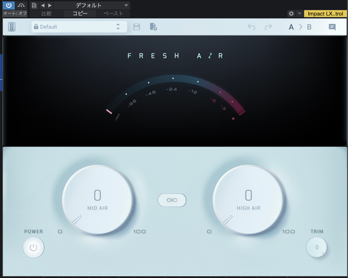Go to next preset with right arrow
Viewport: 348px width, 278px height.
[50, 5]
